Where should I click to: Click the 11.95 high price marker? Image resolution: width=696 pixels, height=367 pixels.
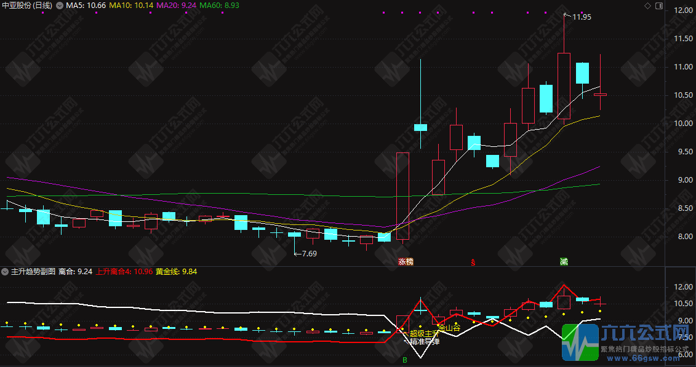577,17
